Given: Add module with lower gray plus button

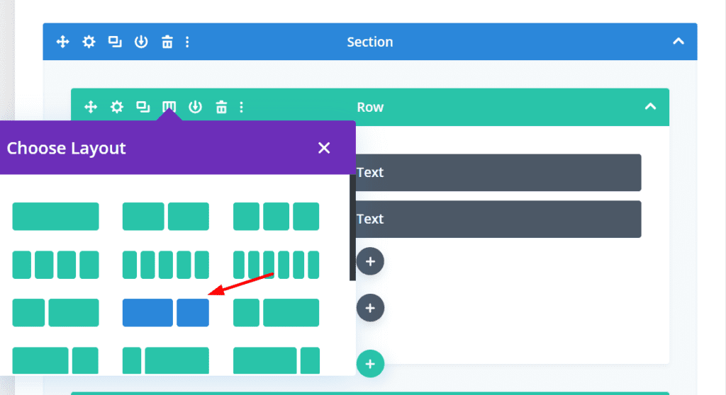Looking at the screenshot, I should (x=370, y=308).
